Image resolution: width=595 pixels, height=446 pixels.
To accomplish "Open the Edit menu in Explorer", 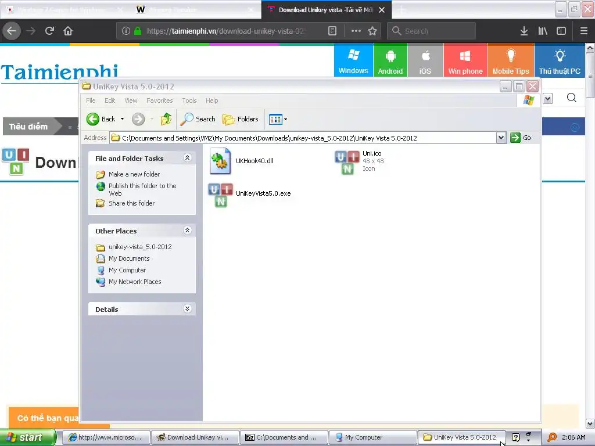I will click(x=110, y=100).
